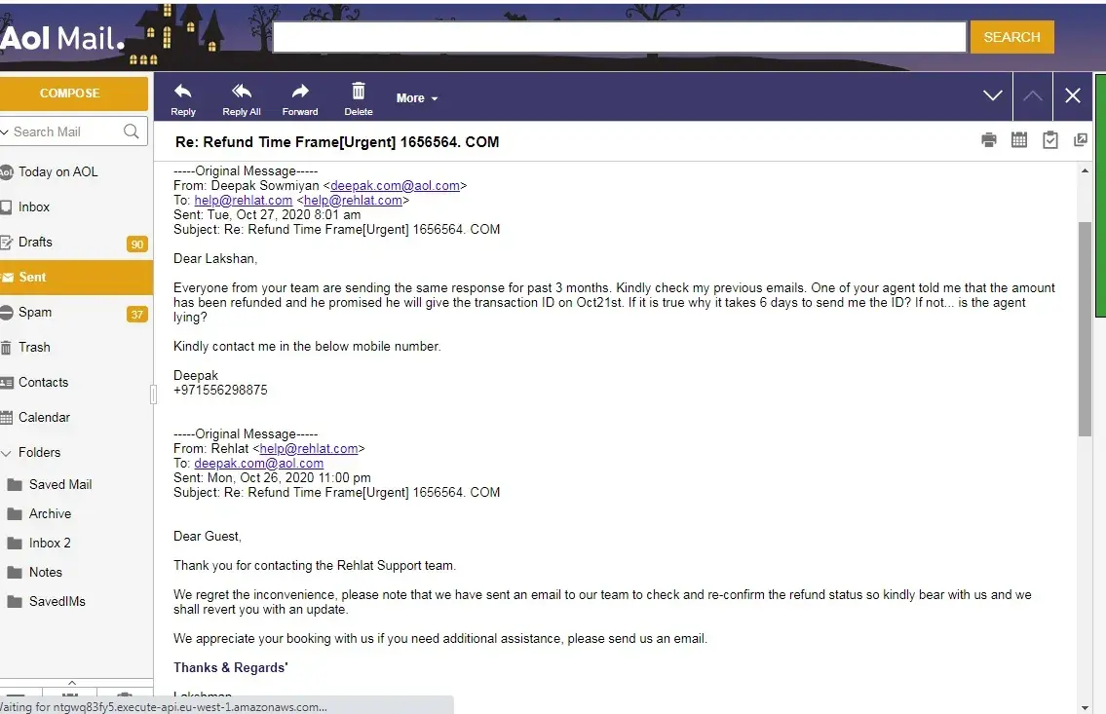The width and height of the screenshot is (1106, 714).
Task: Click the message pane vertical scrollbar
Action: tap(1085, 327)
